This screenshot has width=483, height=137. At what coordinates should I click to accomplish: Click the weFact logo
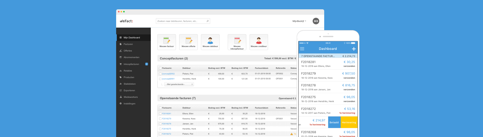[126, 21]
